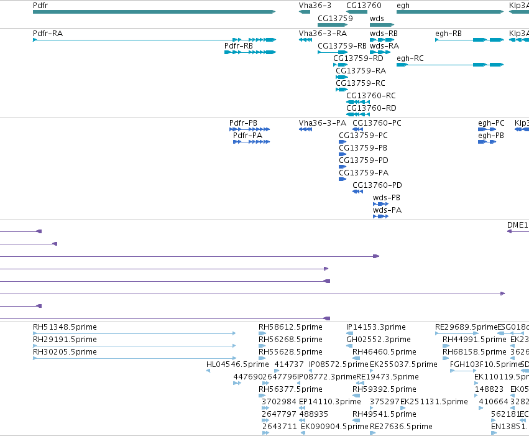
Task: Select the RH51348.5prime EST label
Action: (65, 327)
